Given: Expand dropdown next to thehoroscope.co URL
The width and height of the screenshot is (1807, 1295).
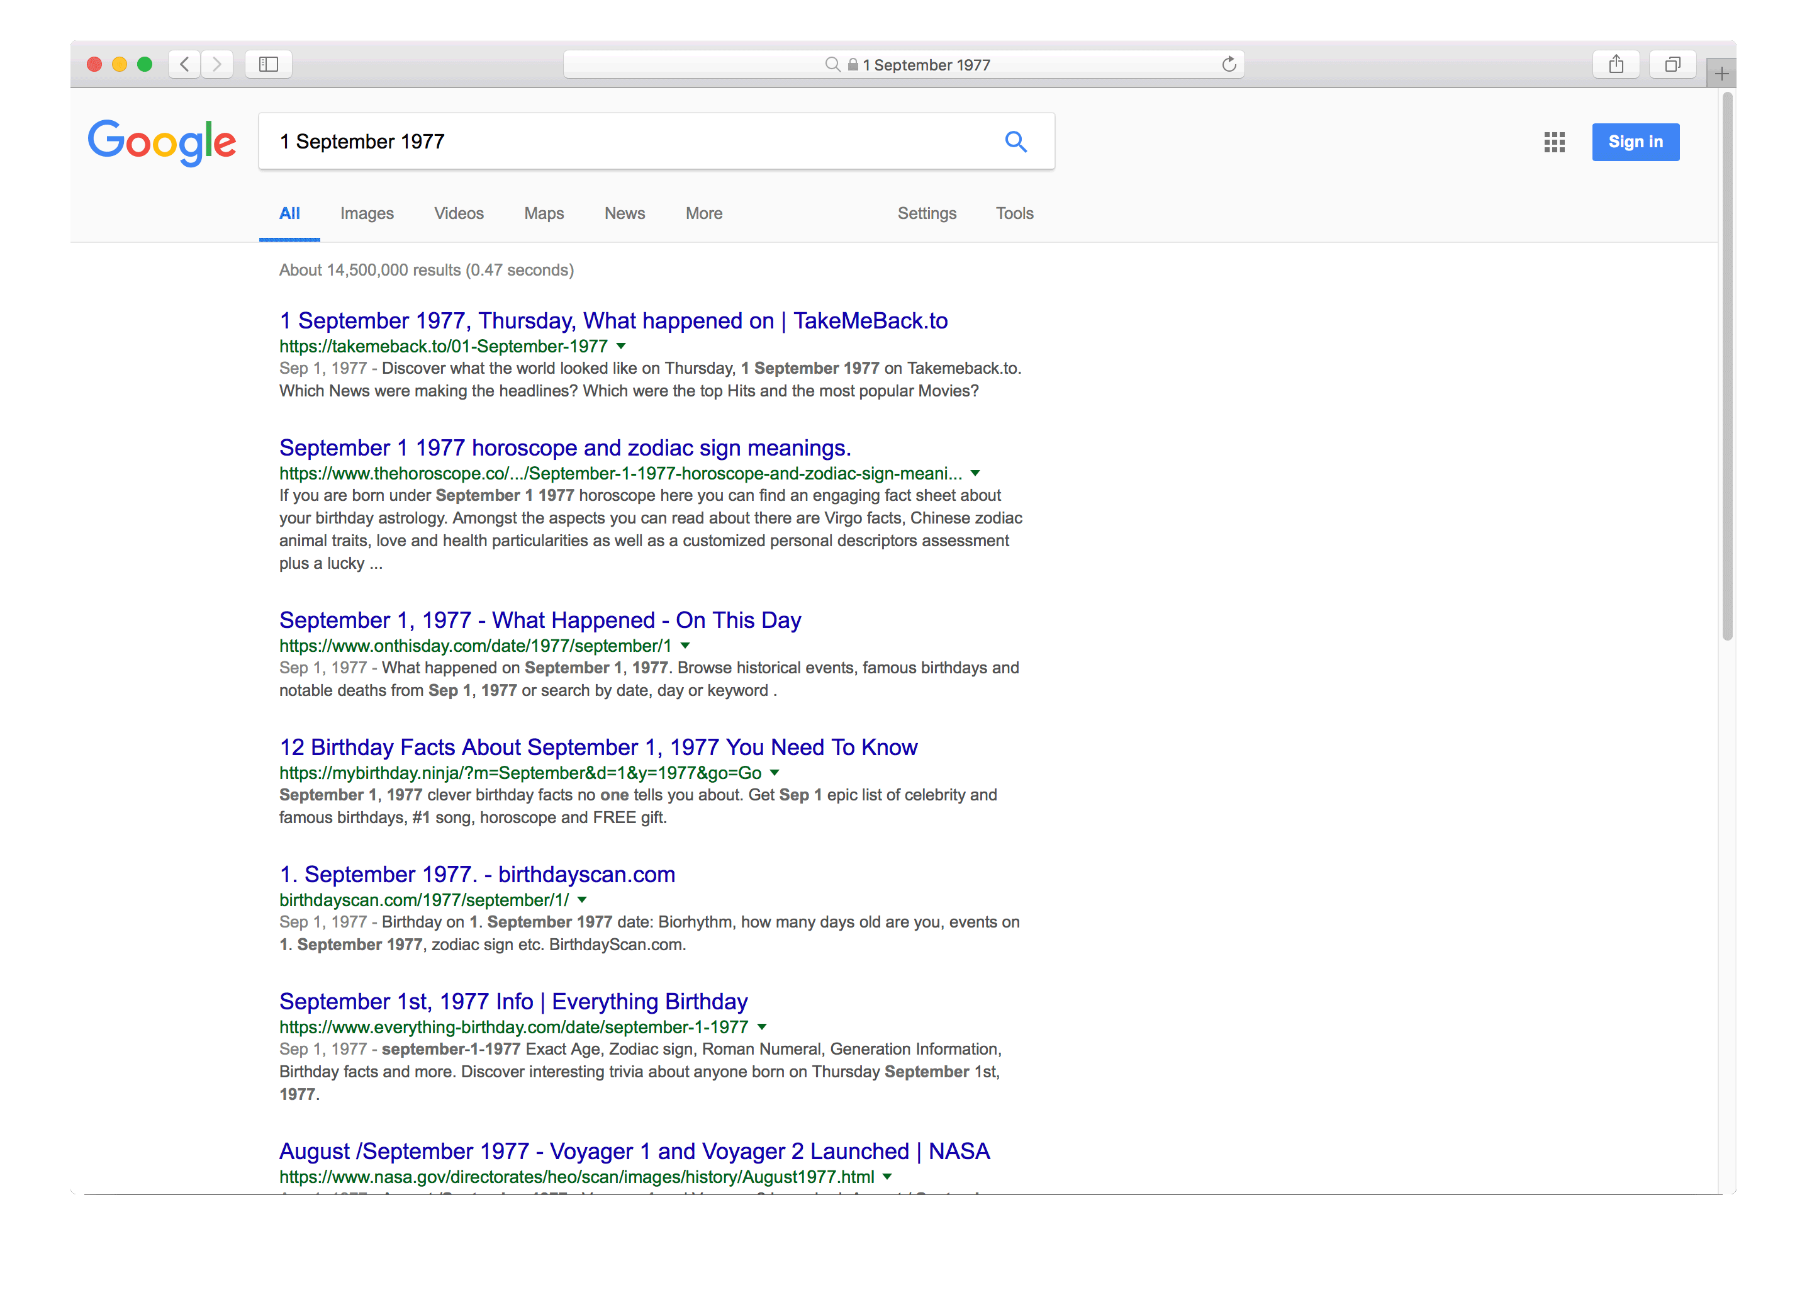Looking at the screenshot, I should coord(975,473).
